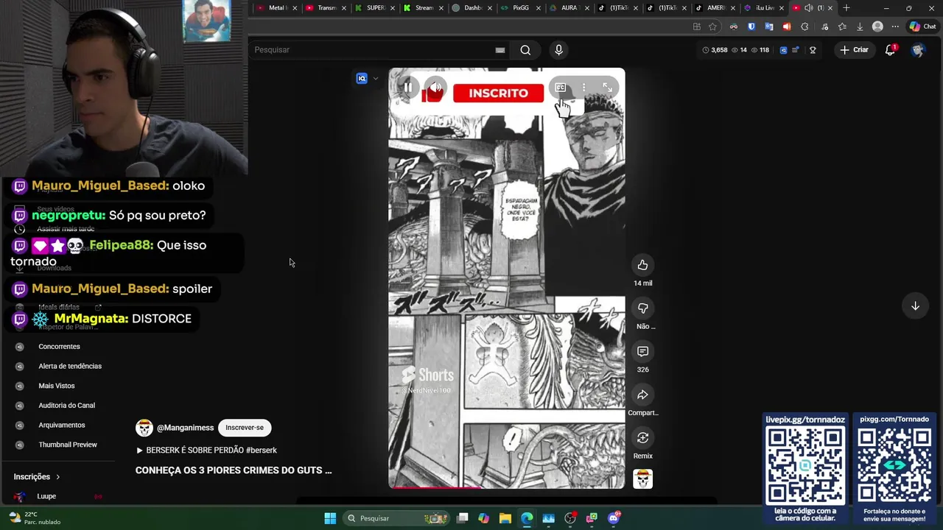Toggle captions on the Short
943x530 pixels.
pos(561,88)
